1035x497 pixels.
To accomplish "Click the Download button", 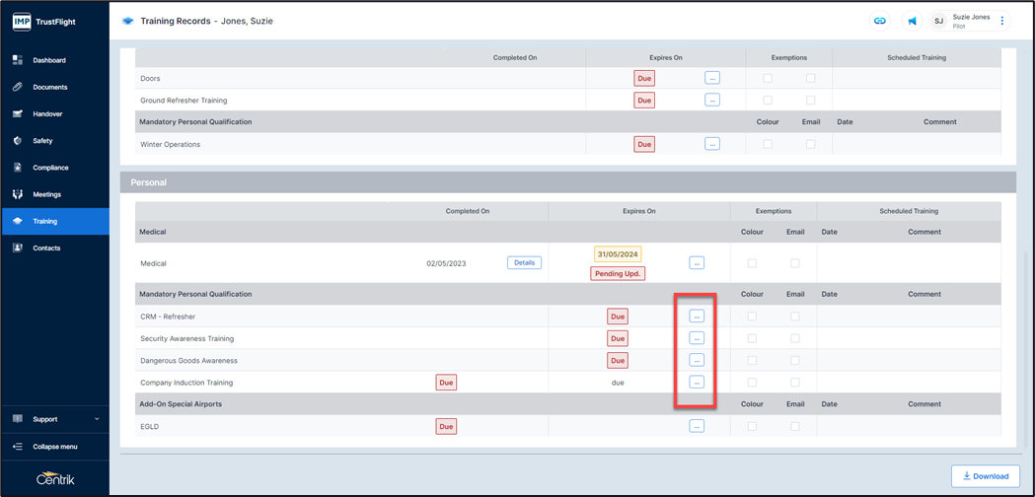I will (x=986, y=476).
